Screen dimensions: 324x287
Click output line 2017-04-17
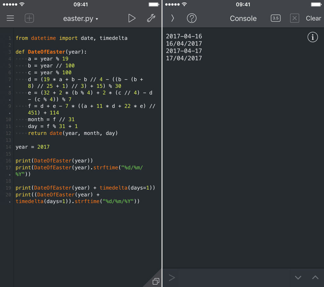pyautogui.click(x=184, y=51)
